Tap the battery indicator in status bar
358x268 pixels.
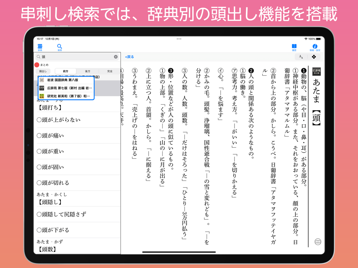[x=319, y=39]
